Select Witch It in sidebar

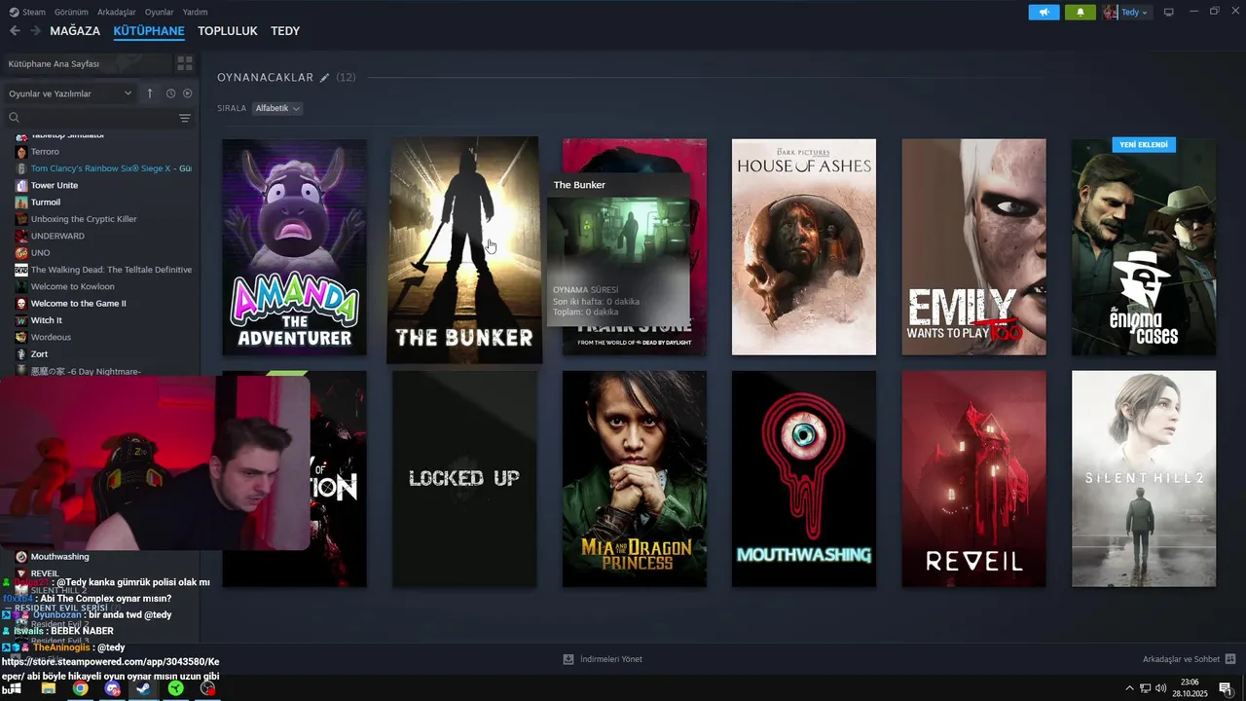46,320
